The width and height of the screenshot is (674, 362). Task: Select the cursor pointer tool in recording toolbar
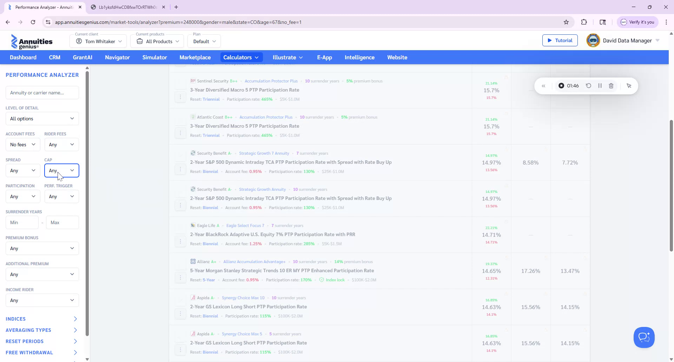(629, 86)
